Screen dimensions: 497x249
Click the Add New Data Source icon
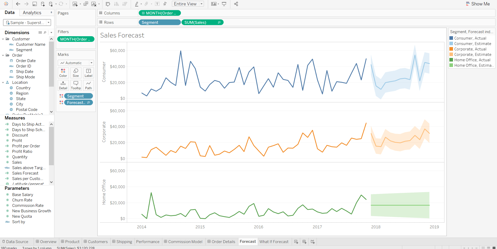point(43,4)
